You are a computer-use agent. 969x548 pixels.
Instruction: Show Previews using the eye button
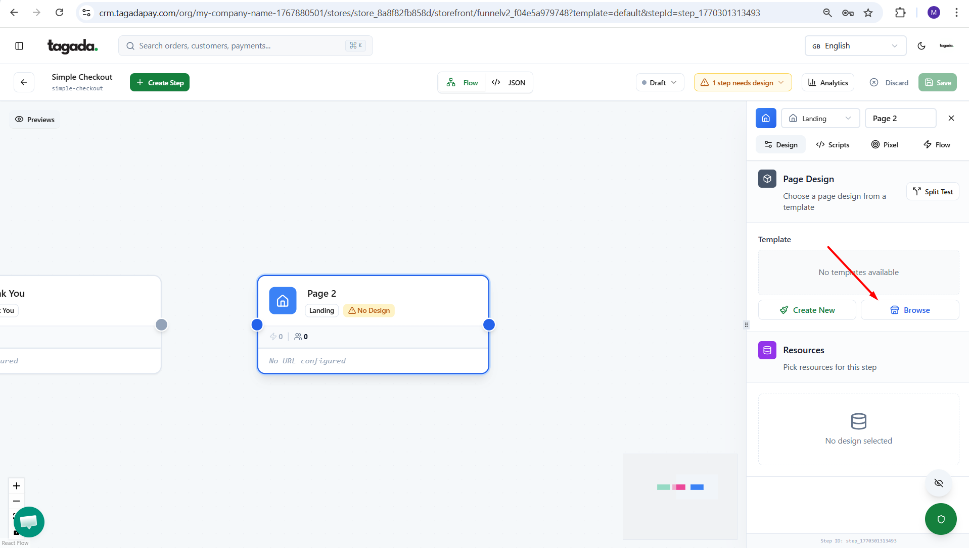(x=35, y=120)
